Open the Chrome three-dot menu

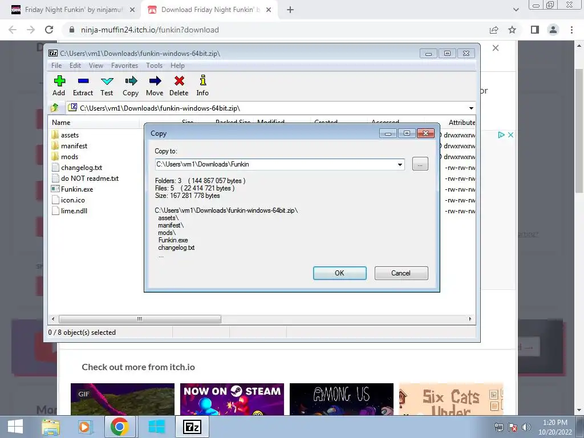571,30
